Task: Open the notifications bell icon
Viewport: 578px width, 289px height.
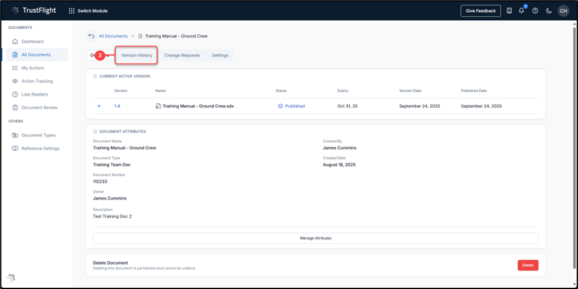Action: coord(522,11)
